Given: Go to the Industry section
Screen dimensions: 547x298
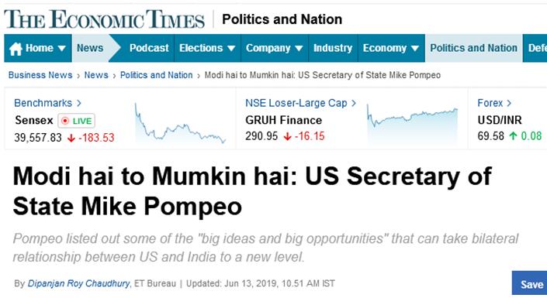Looking at the screenshot, I should [x=333, y=48].
